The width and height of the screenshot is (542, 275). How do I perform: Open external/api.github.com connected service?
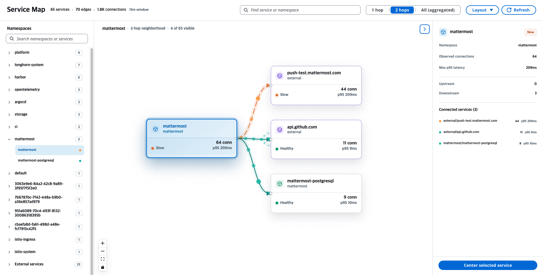488,132
